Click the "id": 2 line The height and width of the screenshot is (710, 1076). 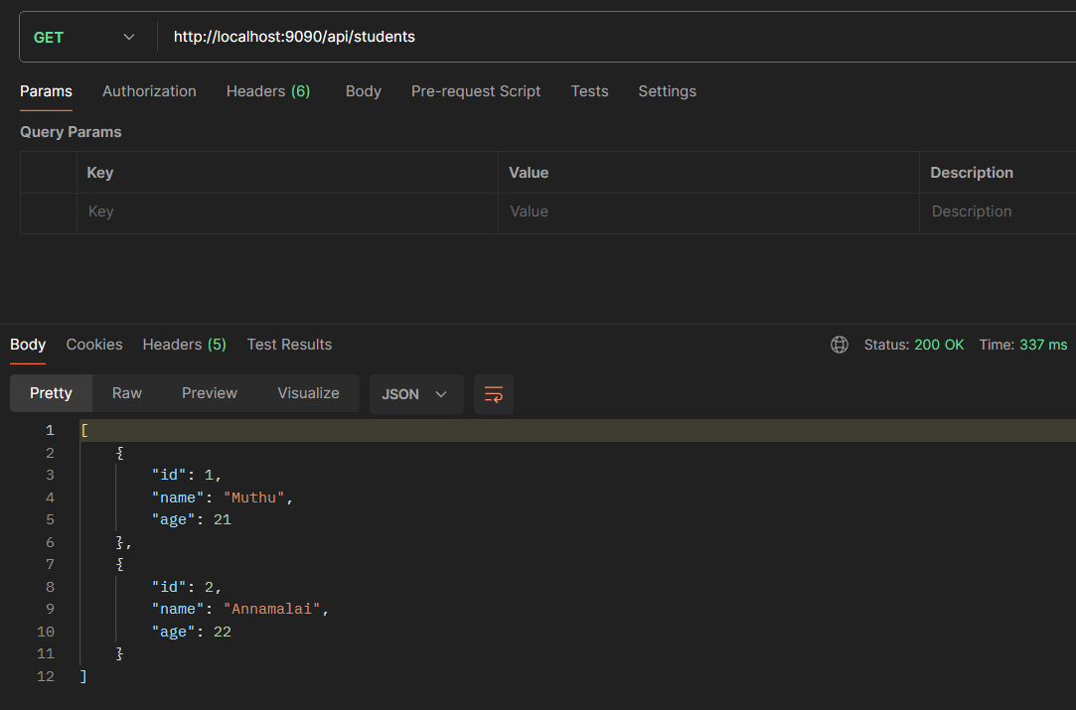pyautogui.click(x=187, y=587)
